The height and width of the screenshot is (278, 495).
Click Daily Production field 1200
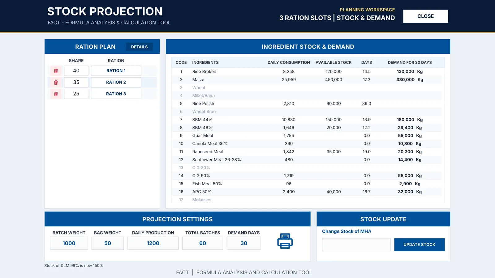tap(153, 243)
